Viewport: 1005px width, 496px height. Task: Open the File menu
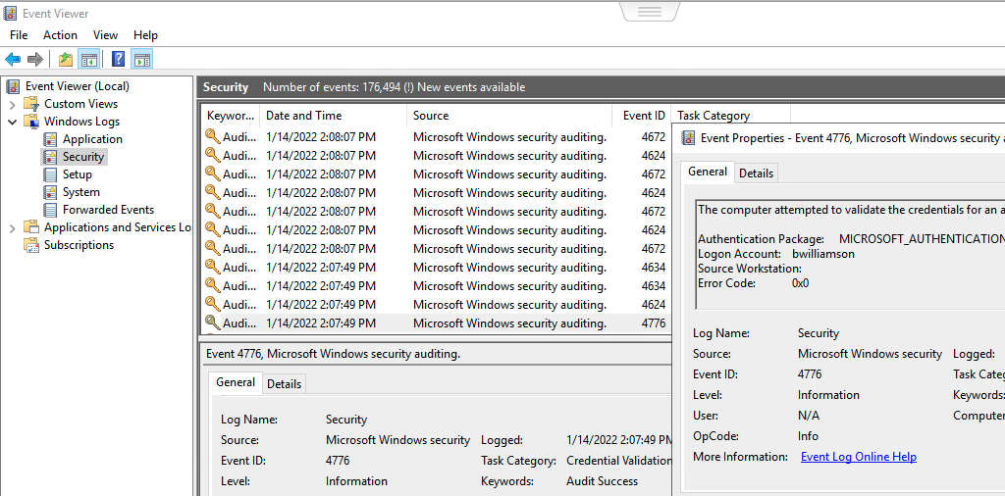19,35
